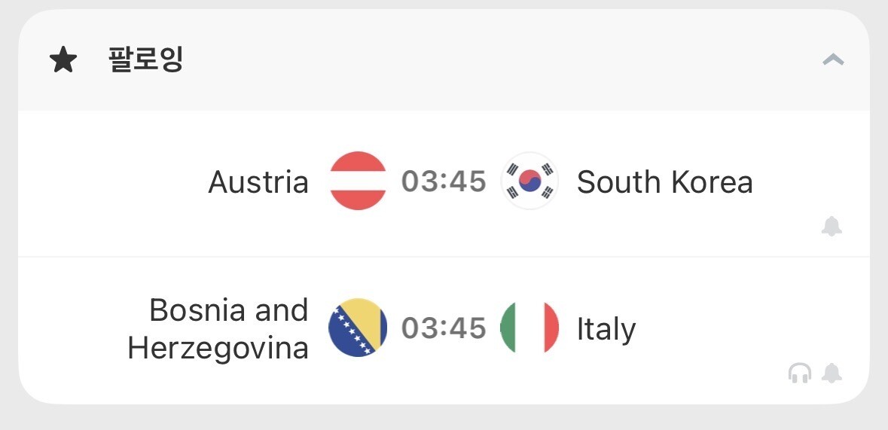Click the empty space left of Austria name
The image size is (888, 430).
coord(105,182)
